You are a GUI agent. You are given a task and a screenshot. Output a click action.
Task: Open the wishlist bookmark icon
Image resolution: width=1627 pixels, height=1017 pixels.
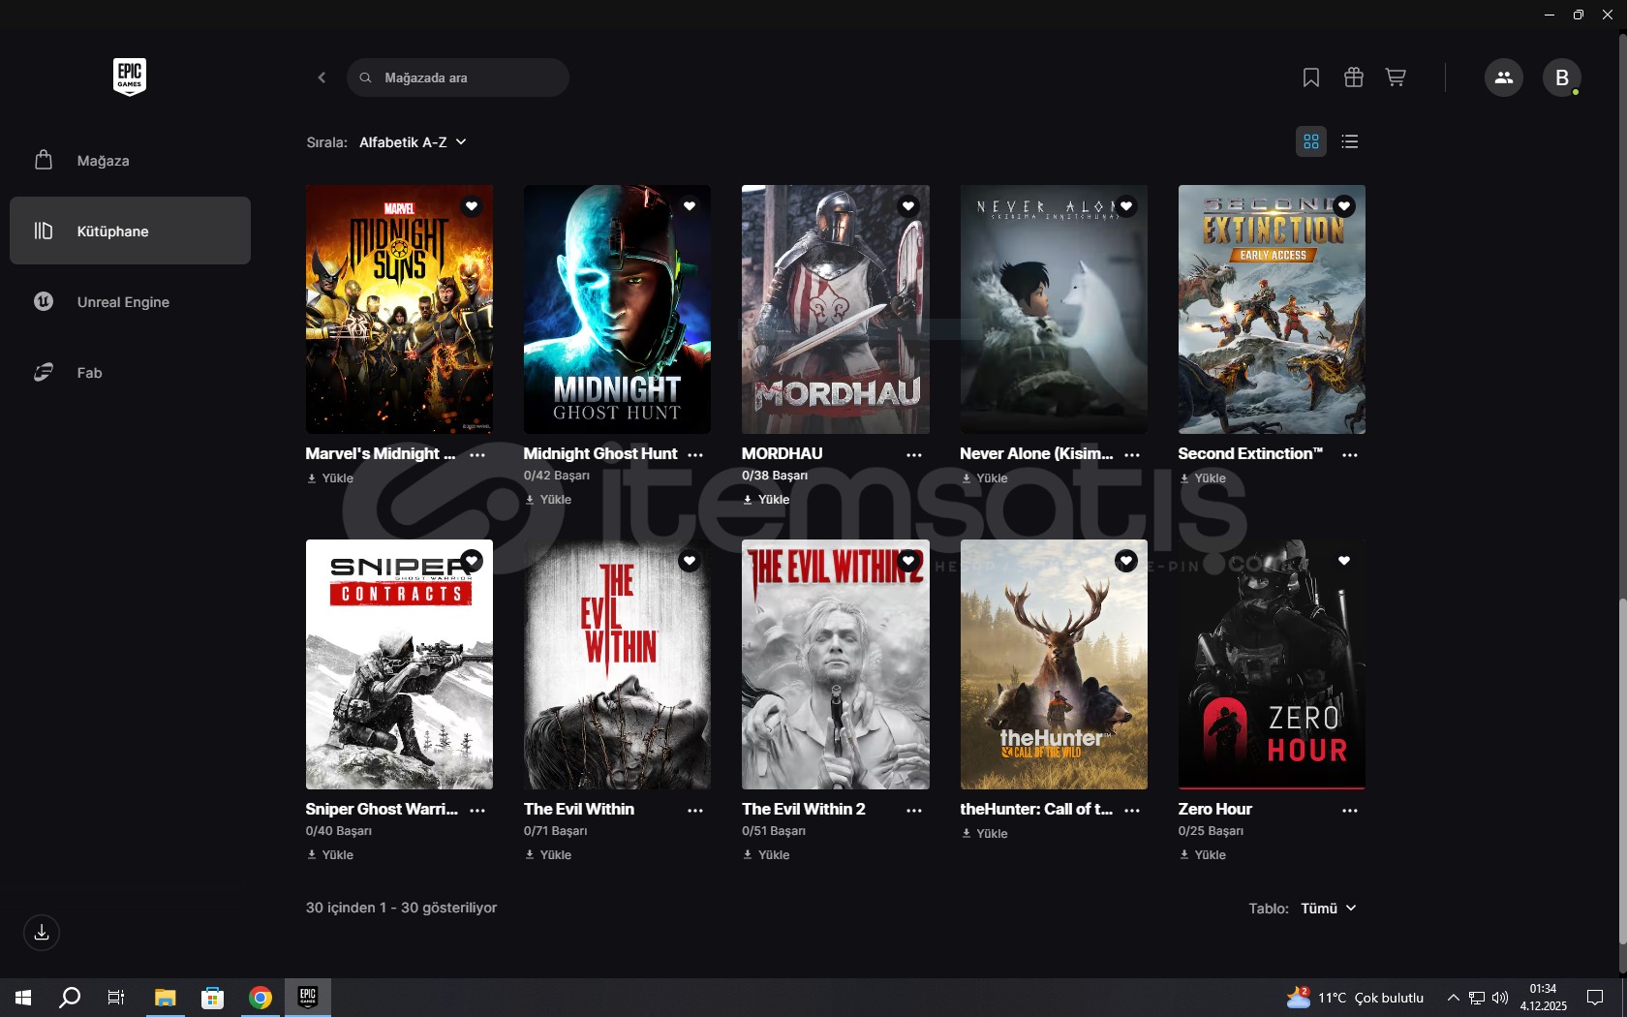click(x=1311, y=77)
